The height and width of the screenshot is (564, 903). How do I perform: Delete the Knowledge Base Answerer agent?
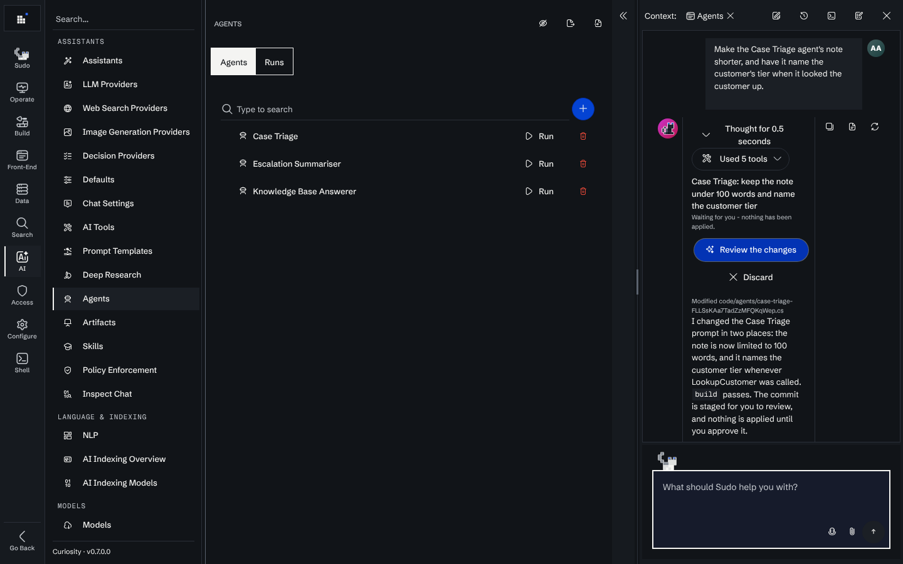[x=583, y=191]
